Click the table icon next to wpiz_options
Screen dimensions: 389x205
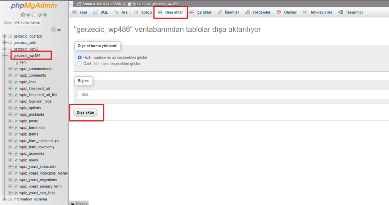coord(16,108)
